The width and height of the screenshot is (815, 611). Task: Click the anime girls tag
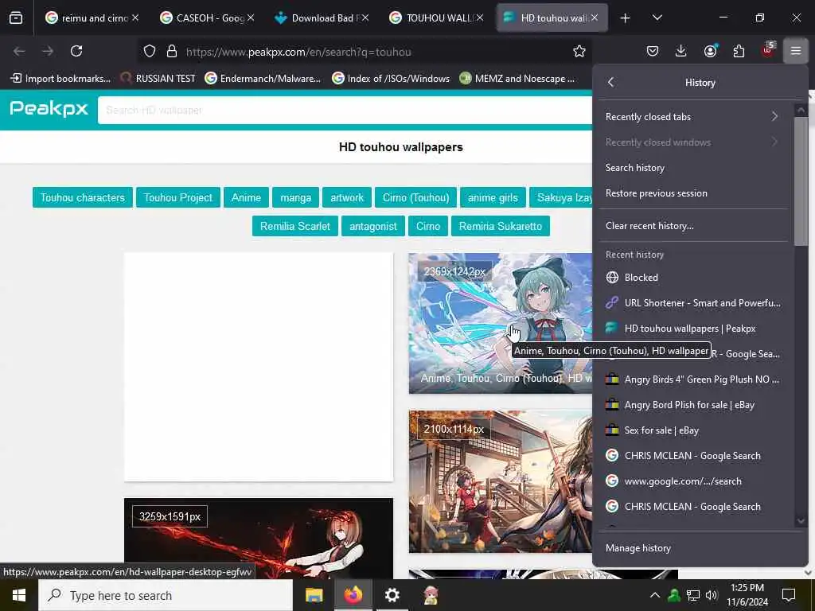493,197
